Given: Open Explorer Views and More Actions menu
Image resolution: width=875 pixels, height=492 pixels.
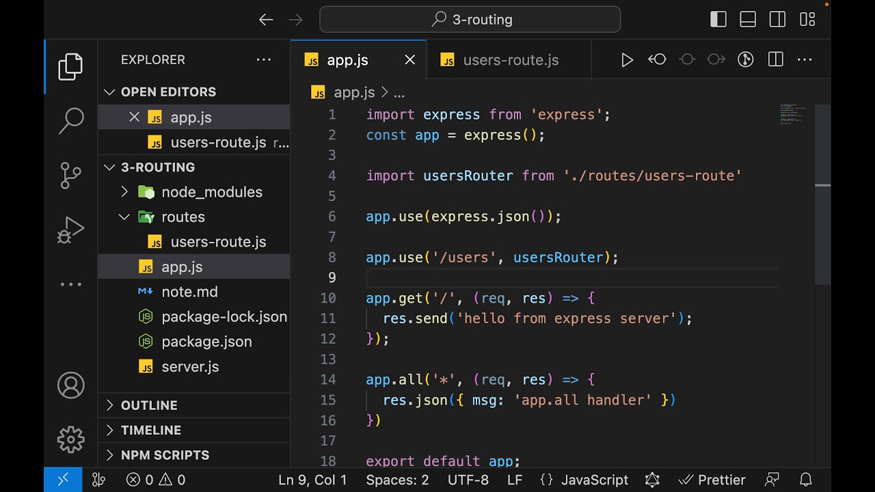Looking at the screenshot, I should (x=264, y=60).
